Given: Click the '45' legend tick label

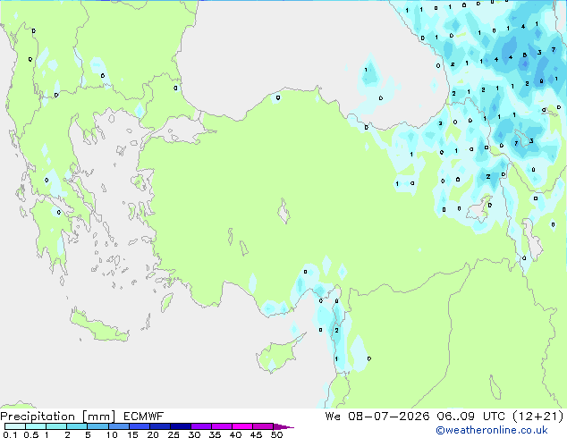Looking at the screenshot, I should (257, 434).
